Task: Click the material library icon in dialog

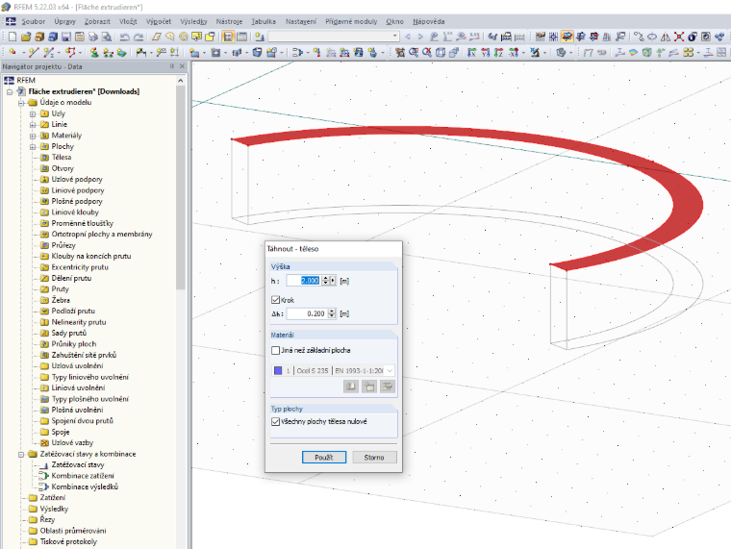Action: 351,387
